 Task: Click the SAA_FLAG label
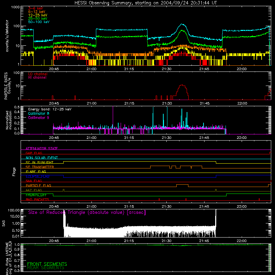click(x=34, y=181)
